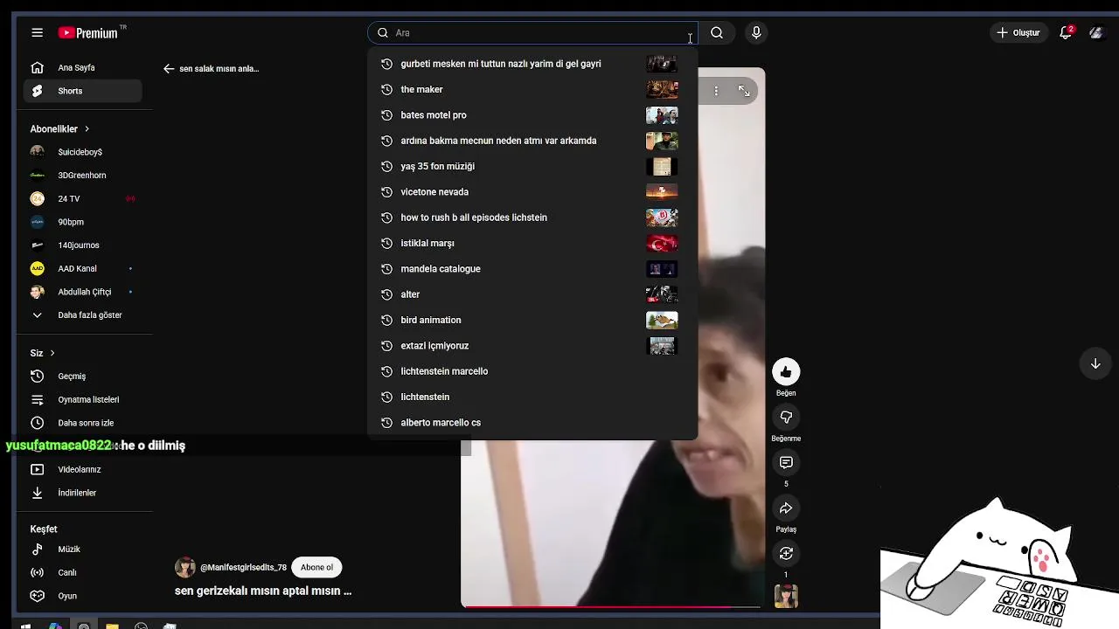The image size is (1119, 629).
Task: Select suggestion 'ardına bakma mecnun...'
Action: (x=532, y=141)
